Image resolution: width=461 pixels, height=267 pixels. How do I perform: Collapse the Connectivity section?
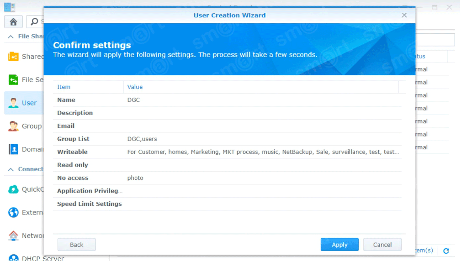[11, 169]
